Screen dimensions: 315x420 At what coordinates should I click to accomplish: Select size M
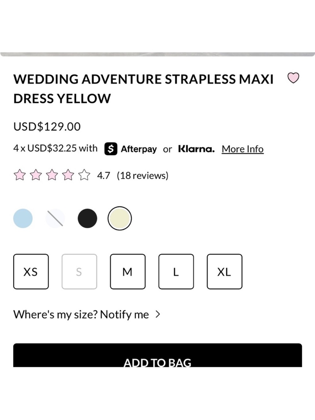(128, 272)
